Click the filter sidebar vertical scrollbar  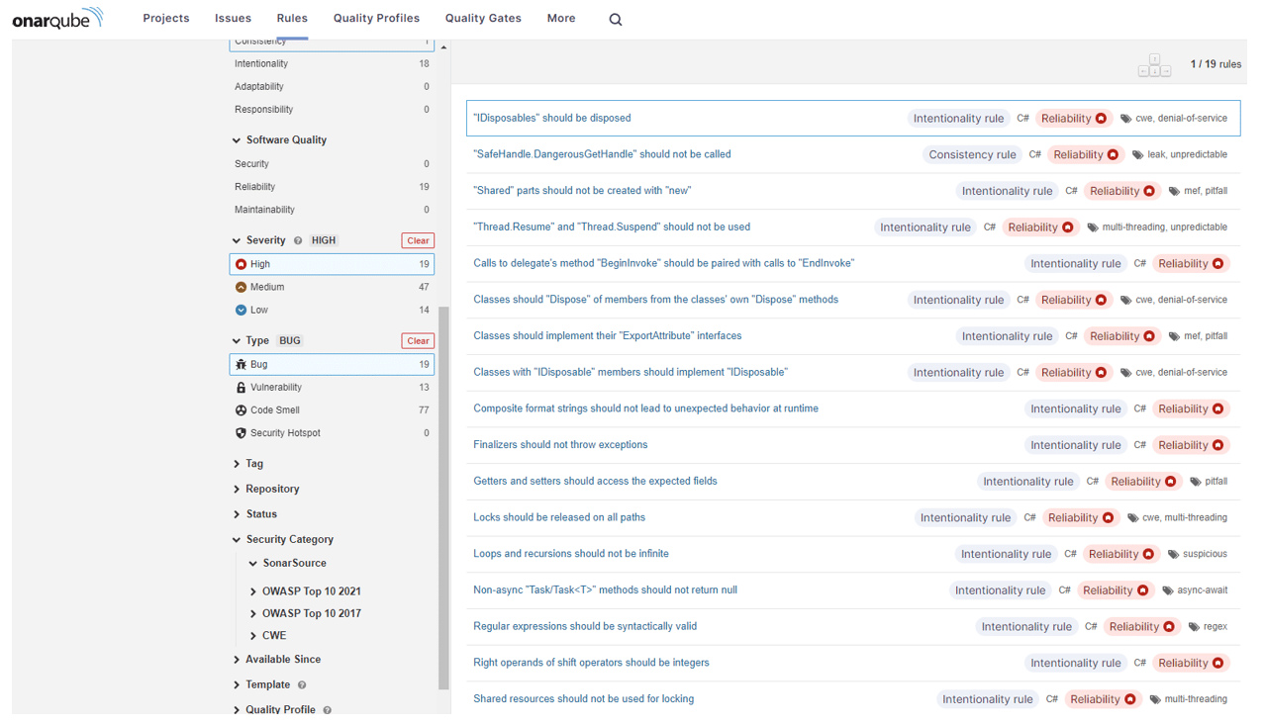(x=443, y=495)
